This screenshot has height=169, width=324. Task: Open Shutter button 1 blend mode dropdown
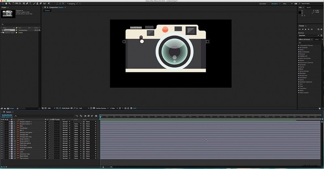tap(66, 122)
